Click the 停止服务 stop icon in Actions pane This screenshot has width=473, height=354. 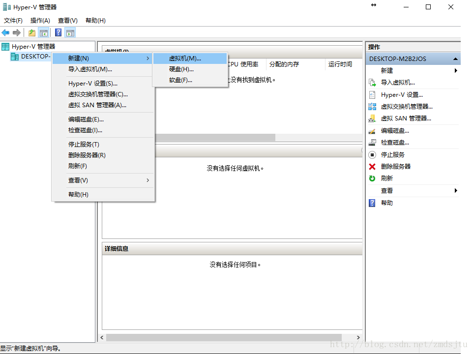[372, 155]
